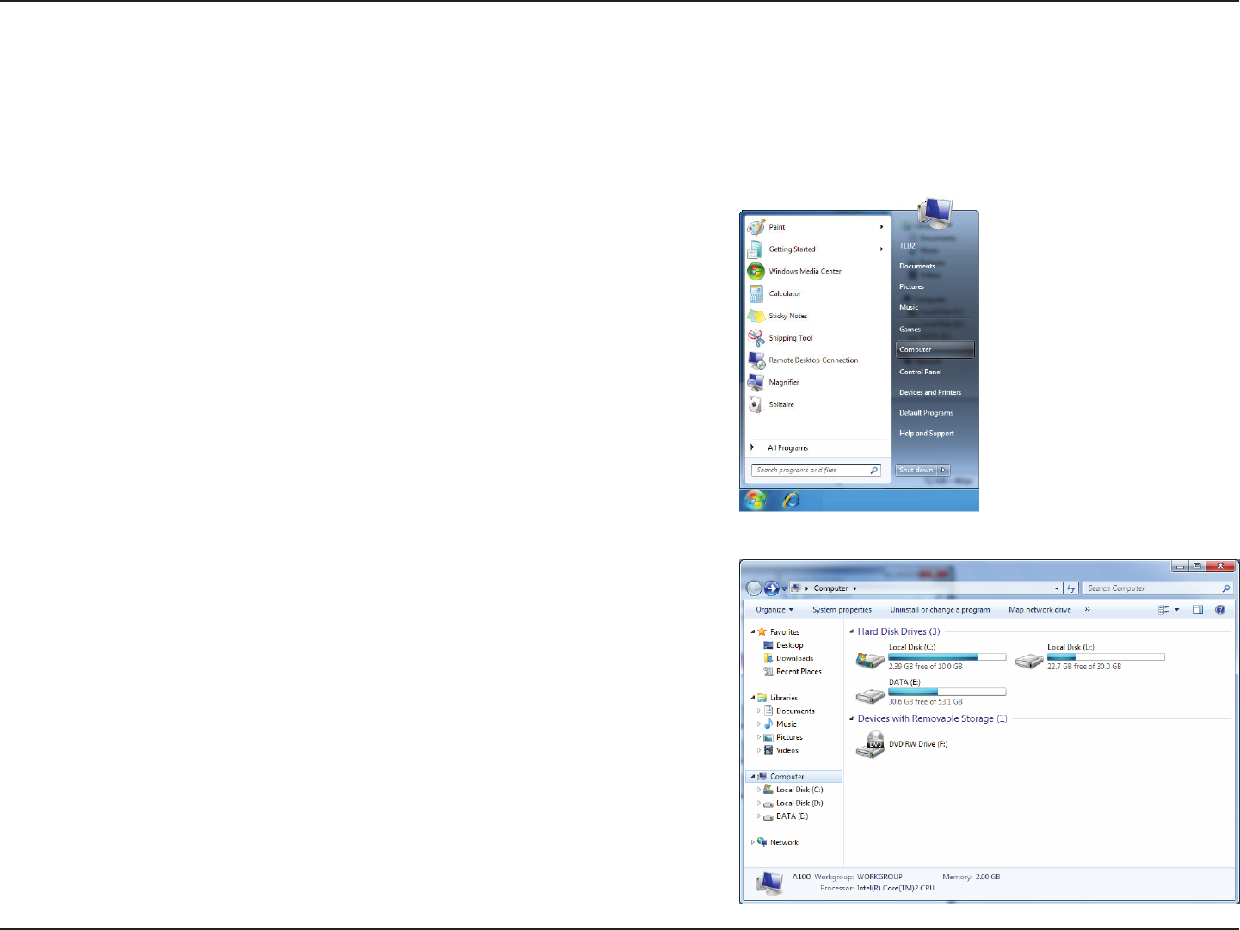Click the Windows Start orb
The image size is (1240, 930).
coord(756,500)
